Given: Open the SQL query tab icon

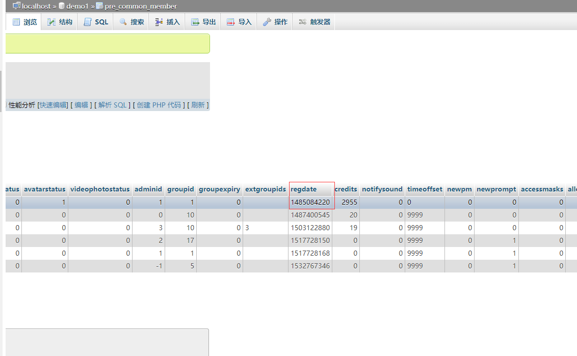Looking at the screenshot, I should click(88, 22).
